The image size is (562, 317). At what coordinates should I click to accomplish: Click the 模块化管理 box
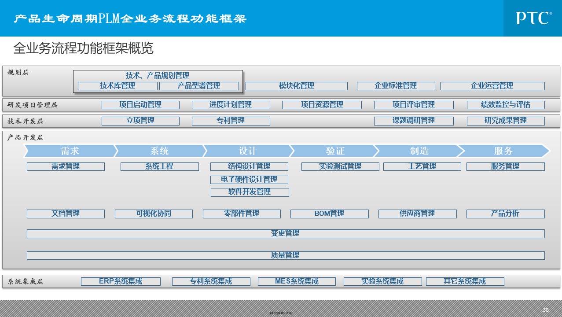296,86
